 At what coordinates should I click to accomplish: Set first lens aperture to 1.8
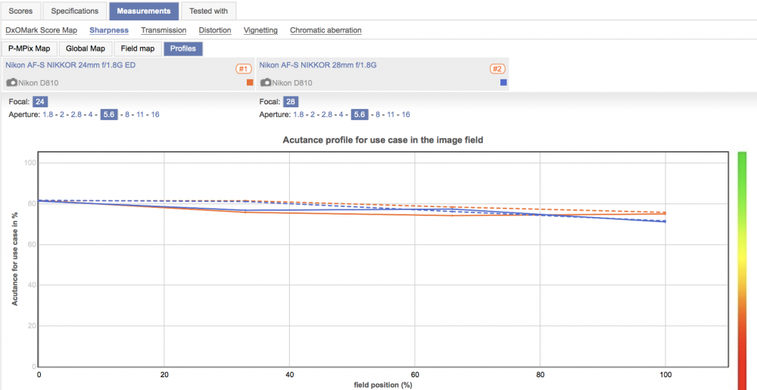[x=48, y=115]
